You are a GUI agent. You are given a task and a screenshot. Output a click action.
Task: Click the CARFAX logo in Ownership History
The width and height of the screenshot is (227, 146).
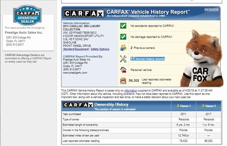(78, 105)
